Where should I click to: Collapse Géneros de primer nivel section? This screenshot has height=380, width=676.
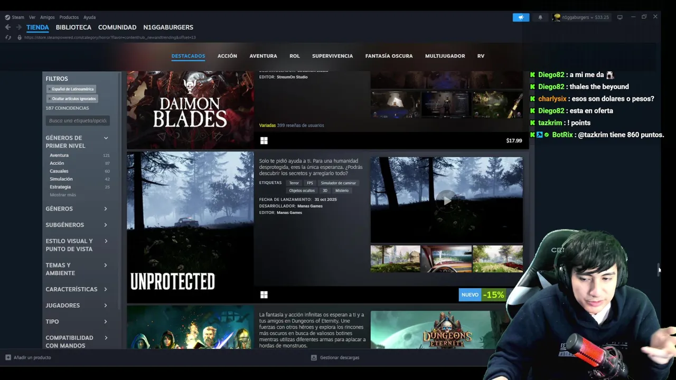(106, 138)
